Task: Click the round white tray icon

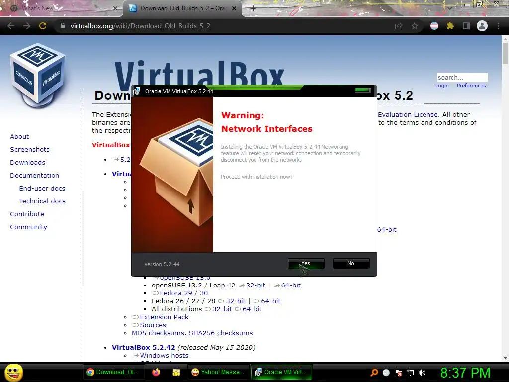Action: coord(386,373)
